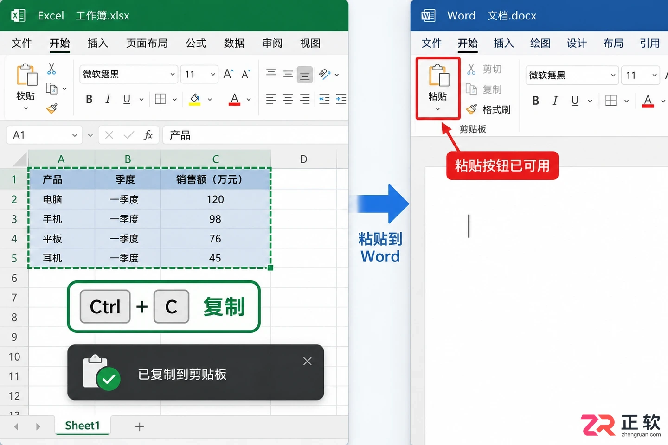
Task: Open the Word font size dropdown
Action: [x=655, y=75]
